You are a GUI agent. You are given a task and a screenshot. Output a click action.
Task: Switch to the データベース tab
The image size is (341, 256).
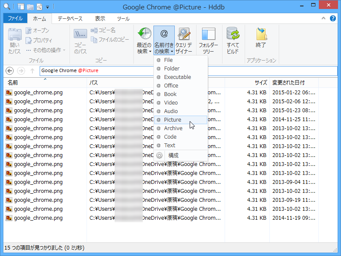tap(70, 19)
